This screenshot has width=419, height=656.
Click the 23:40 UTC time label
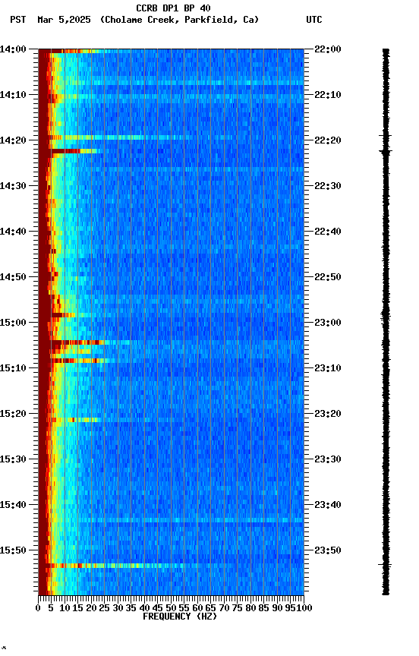[x=328, y=506]
